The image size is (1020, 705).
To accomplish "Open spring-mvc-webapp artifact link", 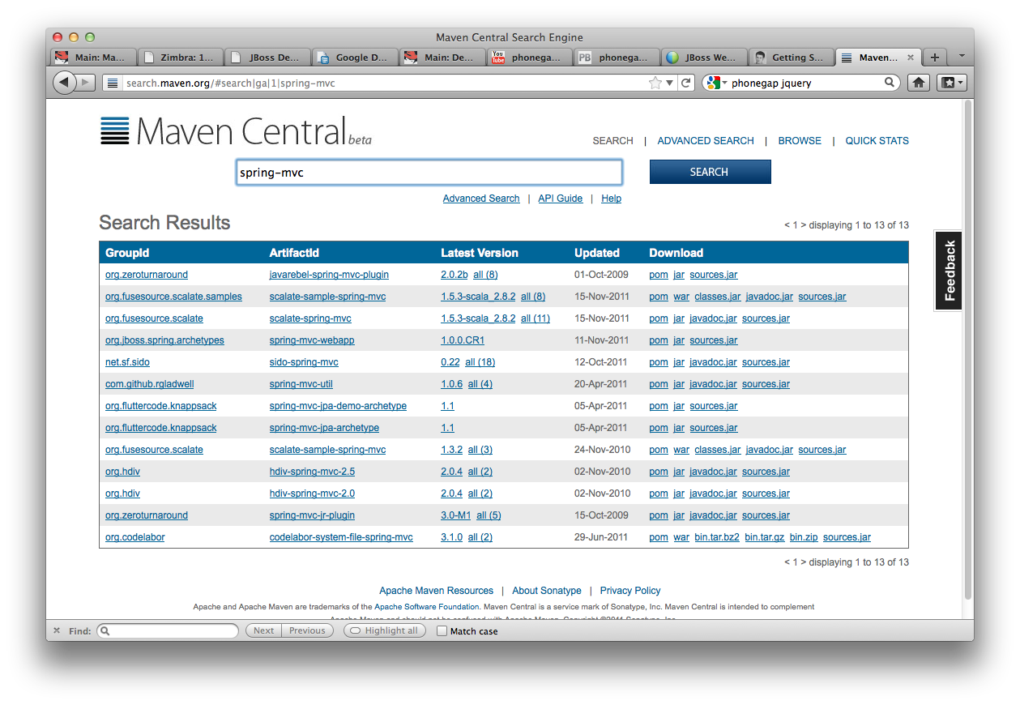I will tap(312, 340).
